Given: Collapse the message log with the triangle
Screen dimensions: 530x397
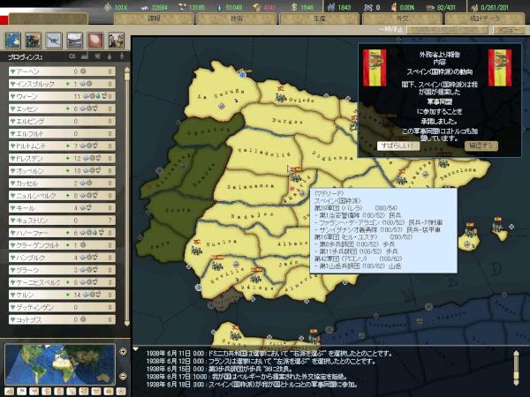Looking at the screenshot, I should [135, 348].
